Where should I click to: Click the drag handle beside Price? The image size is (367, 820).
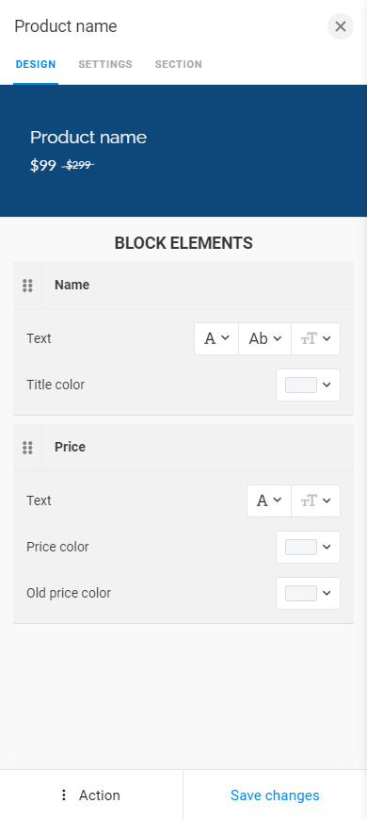click(27, 448)
